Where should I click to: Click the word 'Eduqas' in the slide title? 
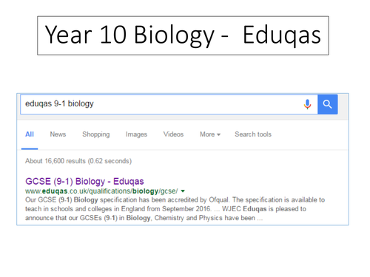click(282, 35)
